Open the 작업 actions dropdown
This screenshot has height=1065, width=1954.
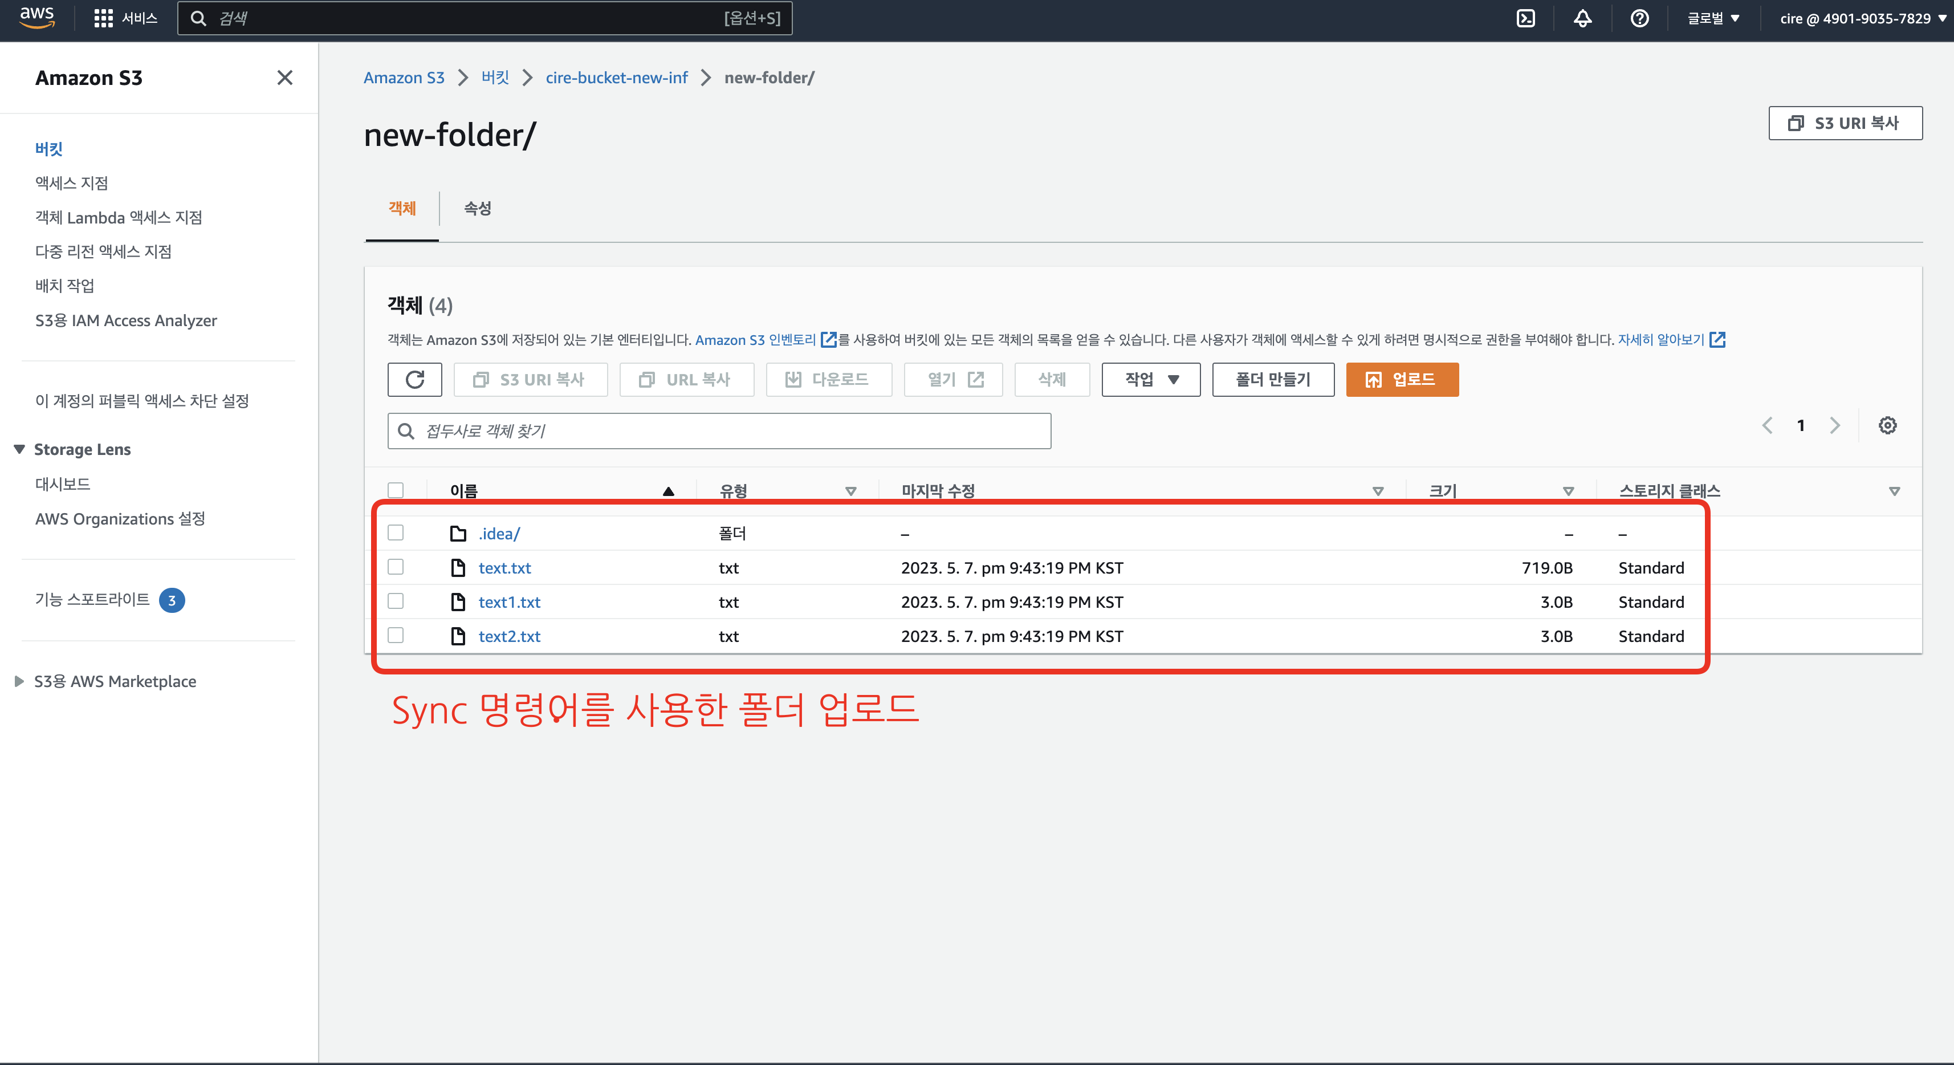tap(1151, 379)
